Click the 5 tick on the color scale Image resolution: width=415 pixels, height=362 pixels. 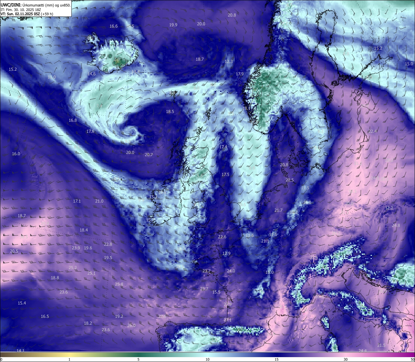[x=138, y=359]
